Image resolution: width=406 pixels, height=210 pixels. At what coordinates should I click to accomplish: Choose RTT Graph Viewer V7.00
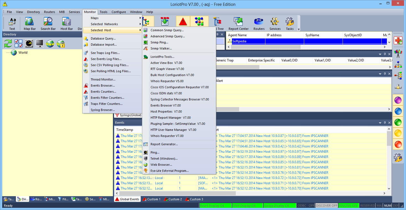(179, 69)
